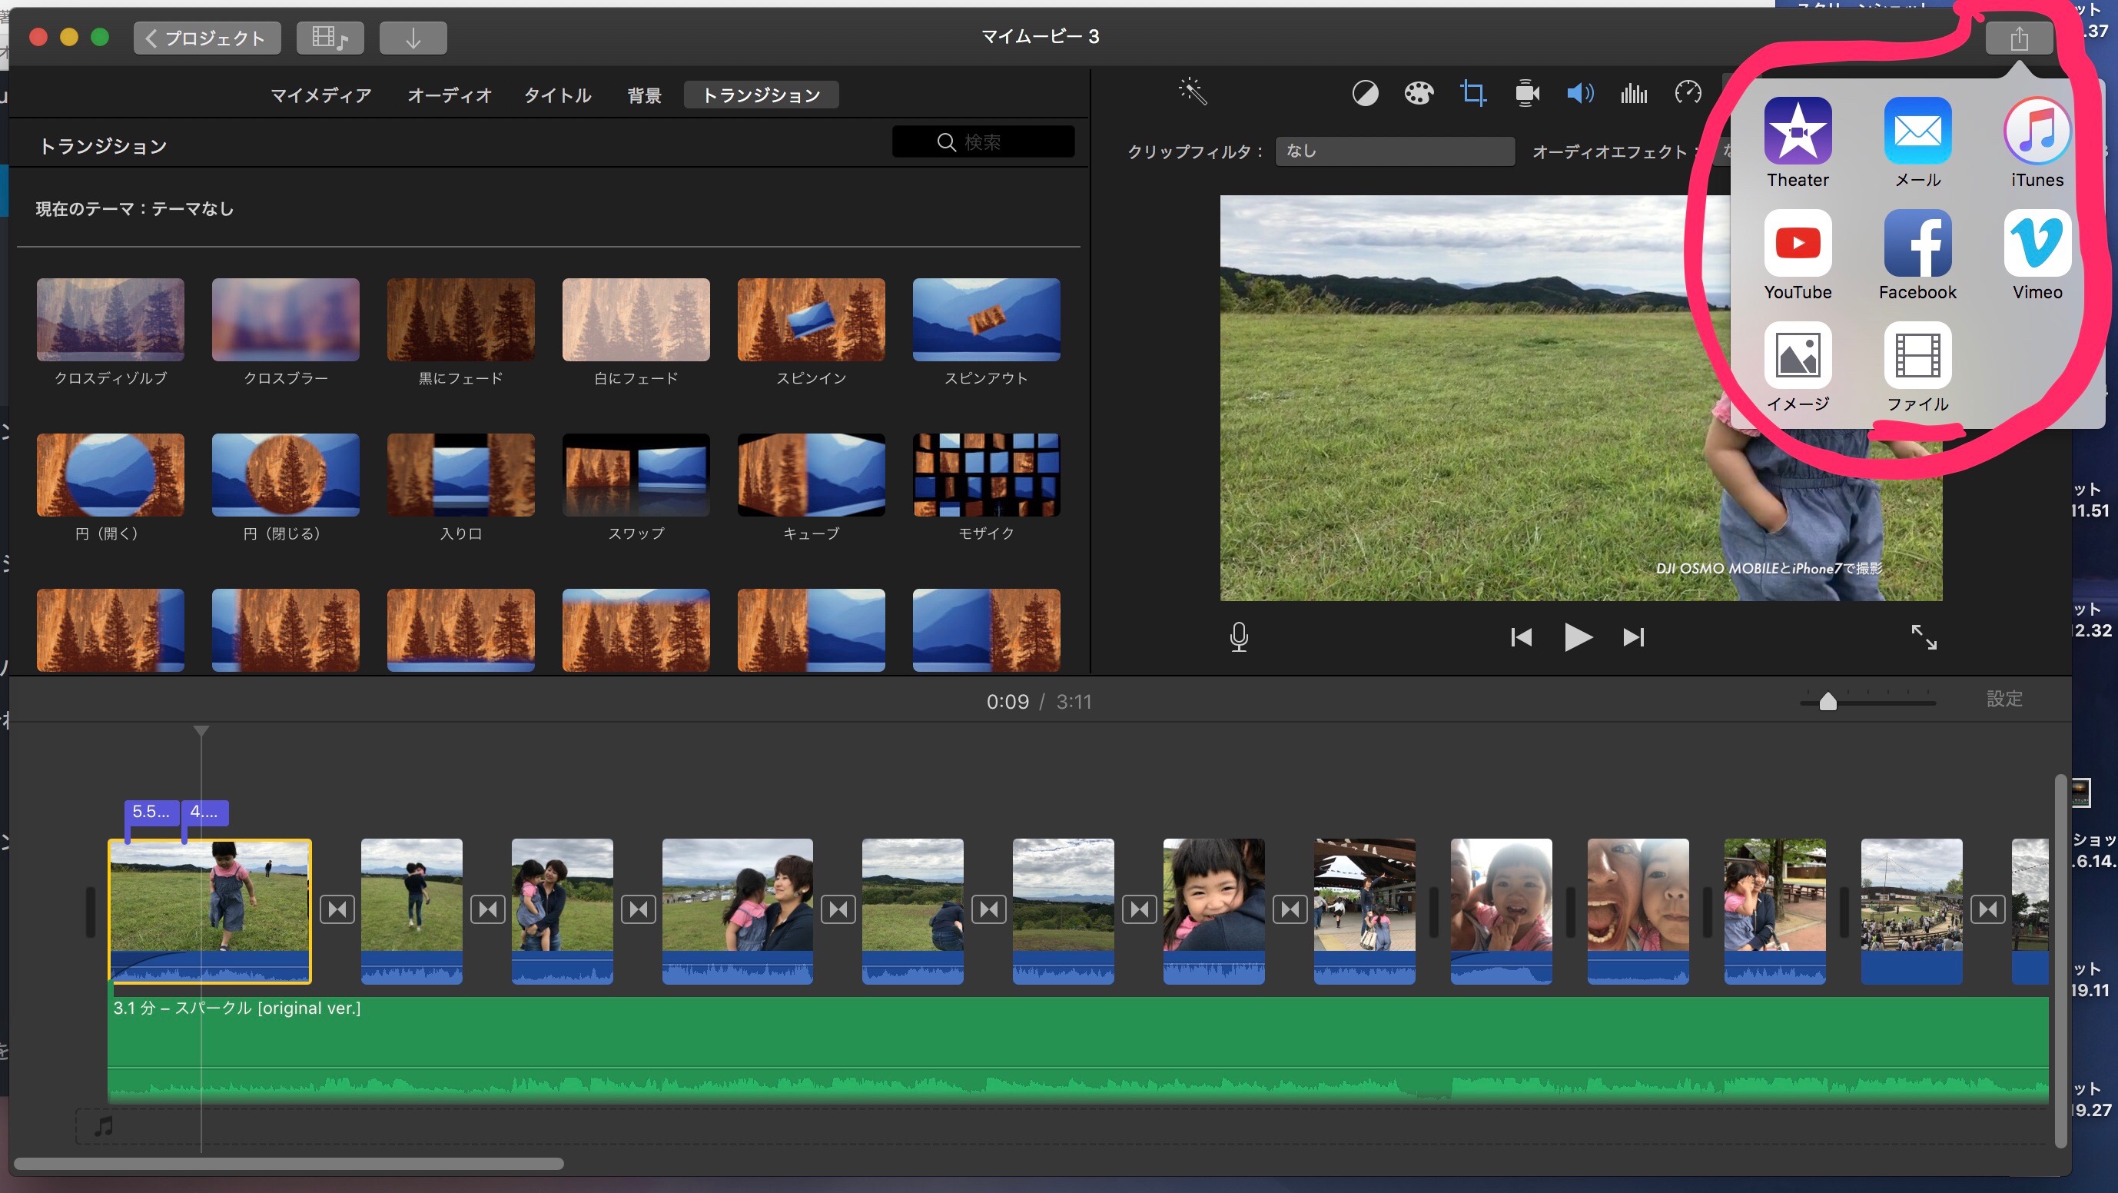Toggle fullscreen playback of the viewer

1923,636
